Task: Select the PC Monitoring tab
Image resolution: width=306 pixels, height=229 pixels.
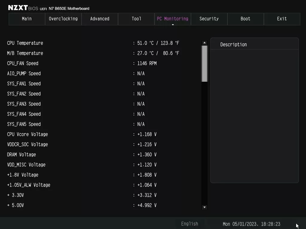Action: click(x=172, y=19)
